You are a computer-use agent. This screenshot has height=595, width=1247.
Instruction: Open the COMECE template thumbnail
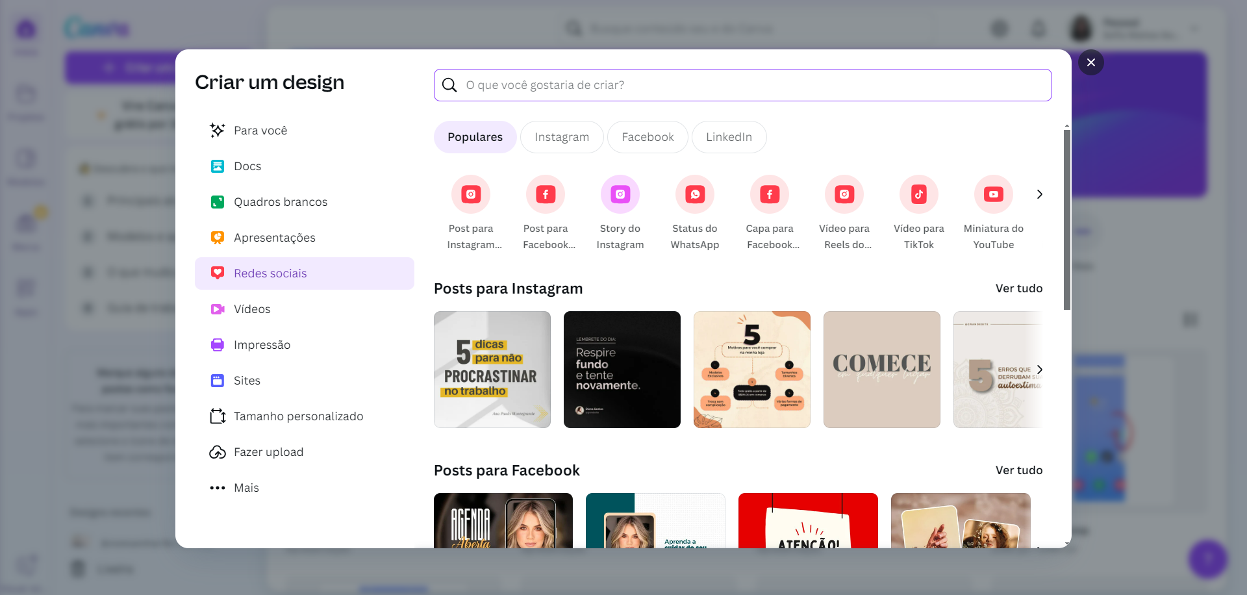coord(881,370)
